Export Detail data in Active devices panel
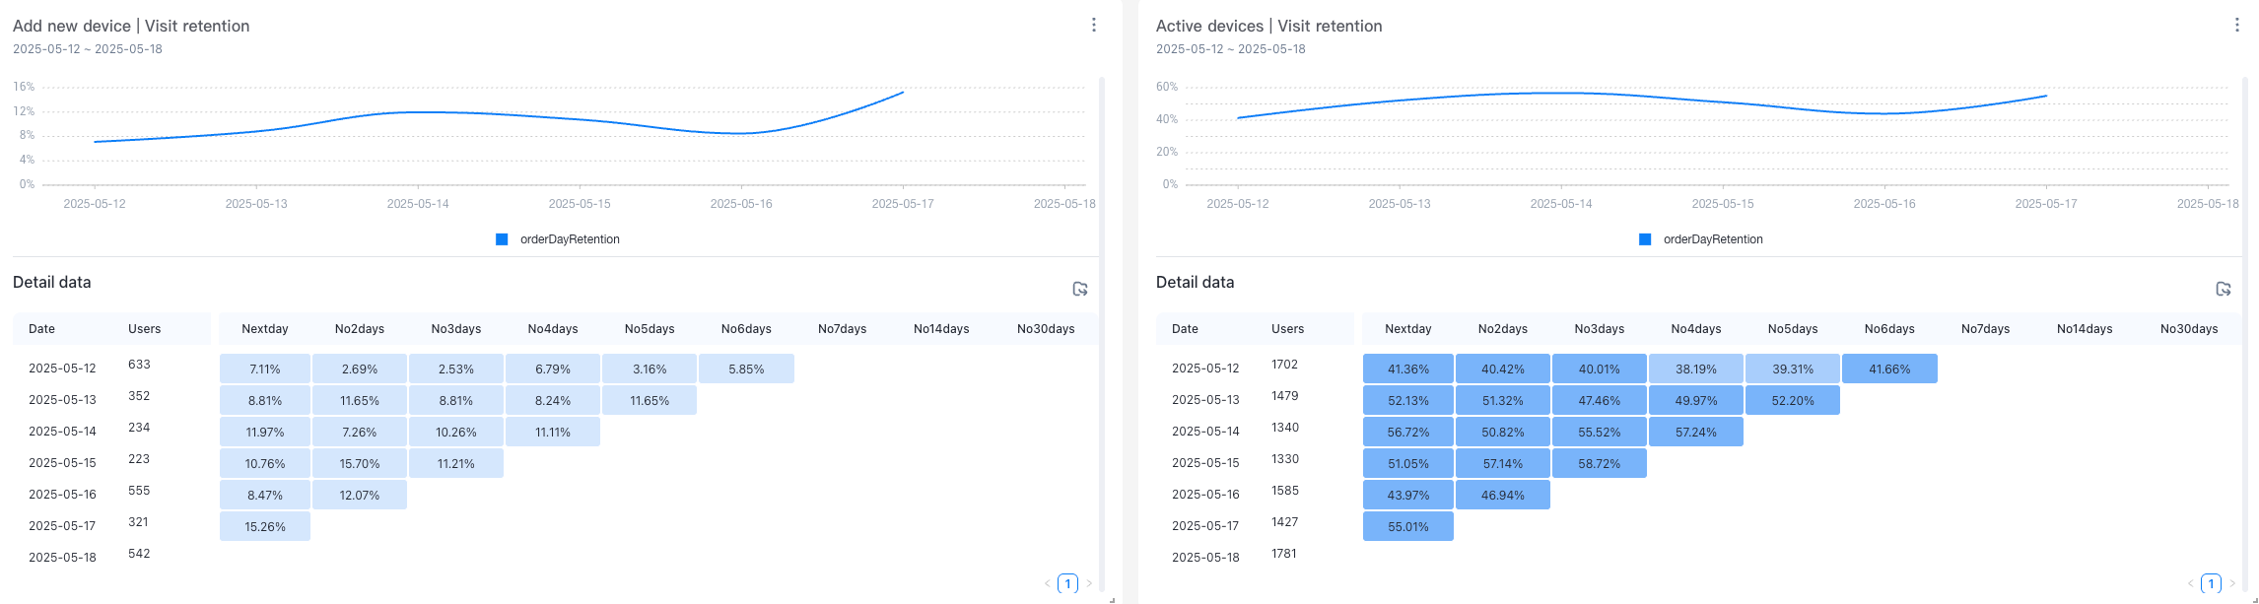Screen dimensions: 2259x604 click(x=2224, y=289)
